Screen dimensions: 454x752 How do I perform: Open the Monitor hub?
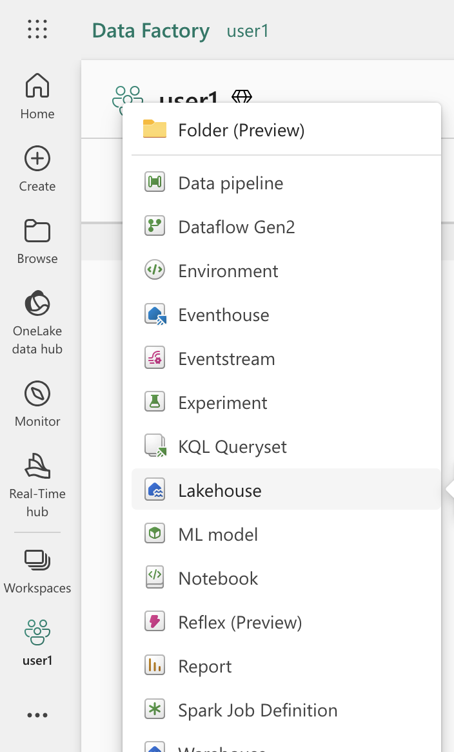pos(37,404)
